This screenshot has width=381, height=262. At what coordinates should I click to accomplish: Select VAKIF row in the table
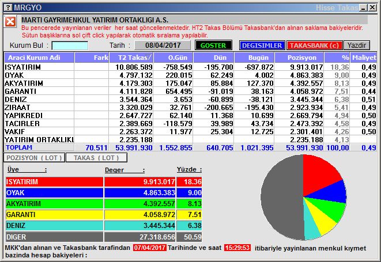click(x=190, y=131)
